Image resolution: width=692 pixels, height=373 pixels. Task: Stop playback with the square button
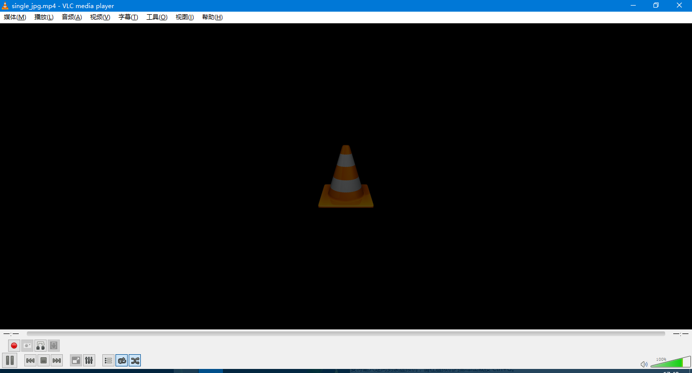44,360
